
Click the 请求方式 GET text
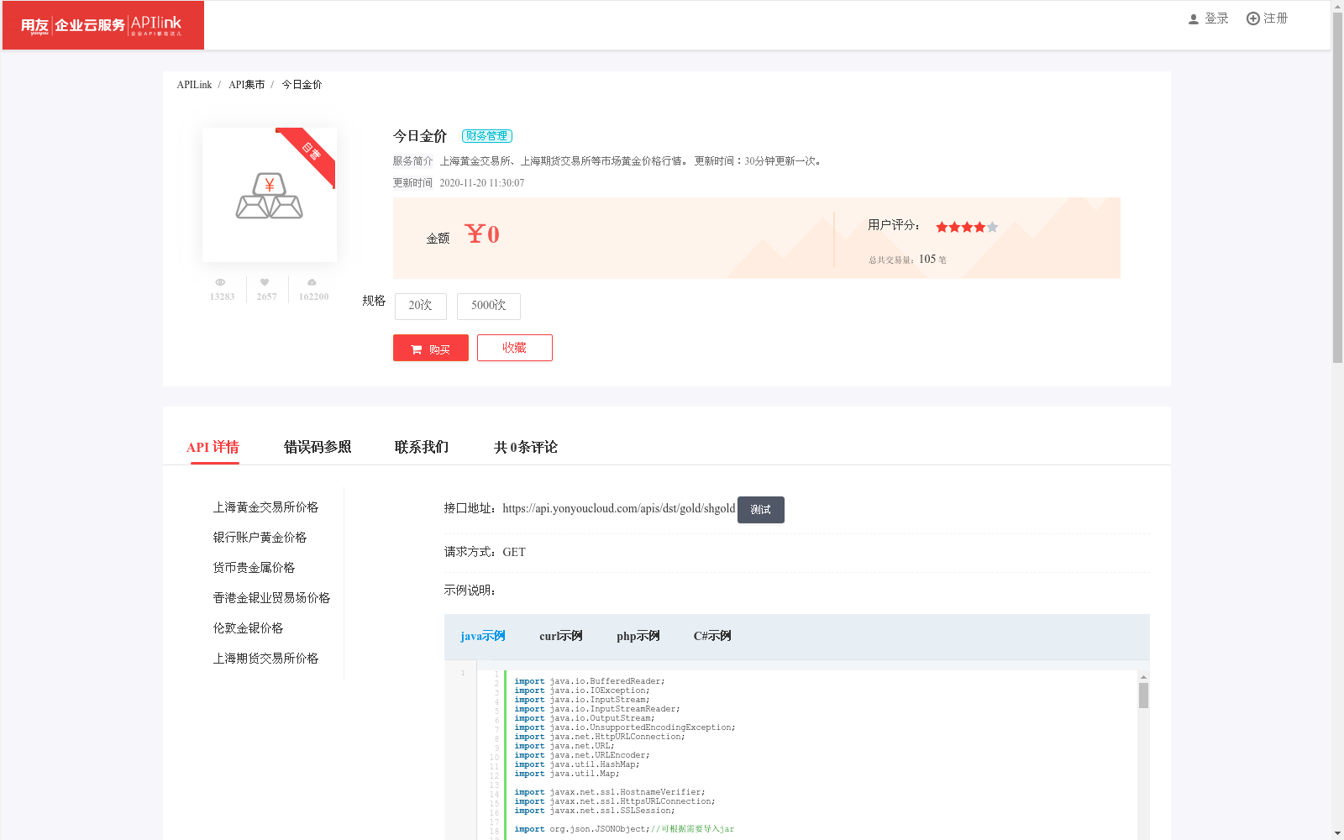(485, 552)
